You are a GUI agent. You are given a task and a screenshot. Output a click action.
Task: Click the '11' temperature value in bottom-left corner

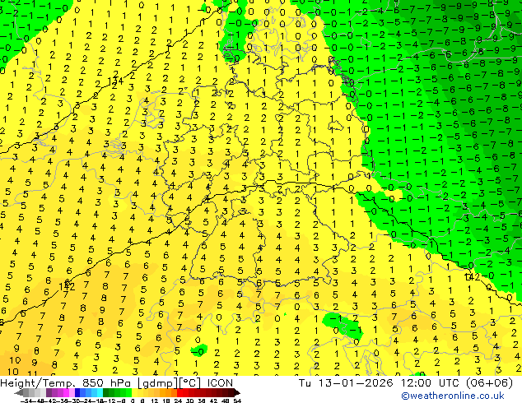click(x=32, y=373)
